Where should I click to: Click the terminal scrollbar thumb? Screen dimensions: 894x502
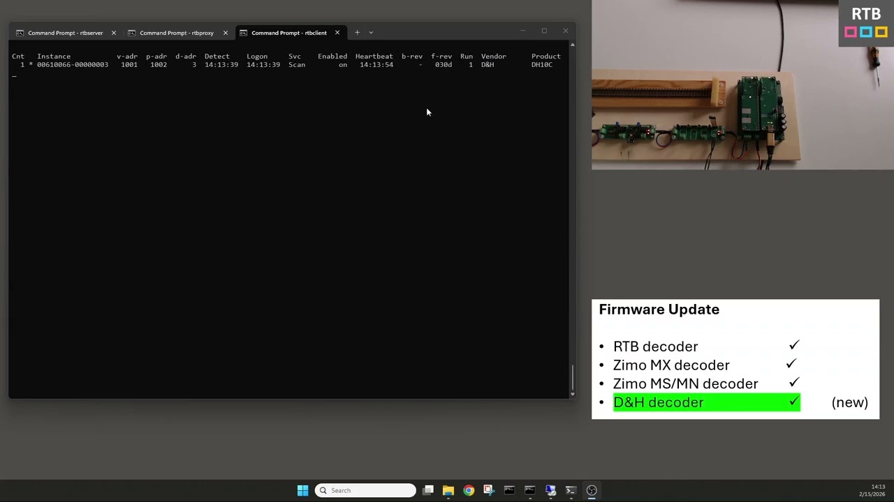pos(573,379)
